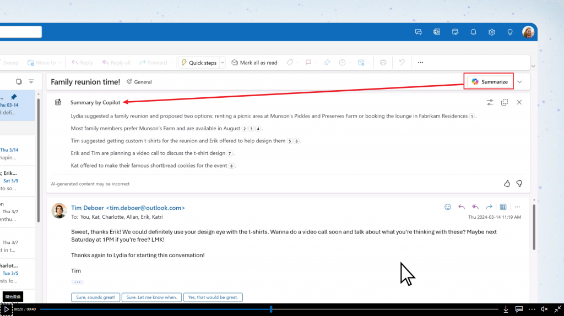
Task: Give the summary a thumbs up
Action: pos(507,184)
